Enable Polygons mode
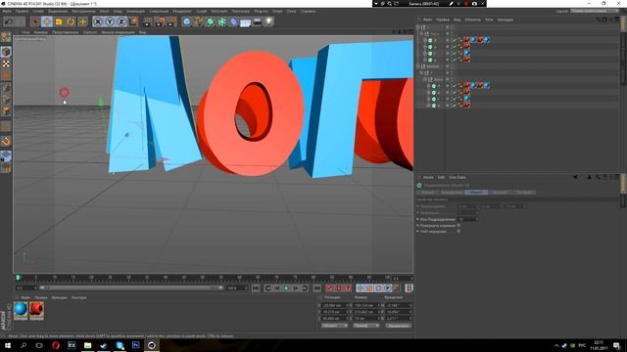 tap(6, 110)
